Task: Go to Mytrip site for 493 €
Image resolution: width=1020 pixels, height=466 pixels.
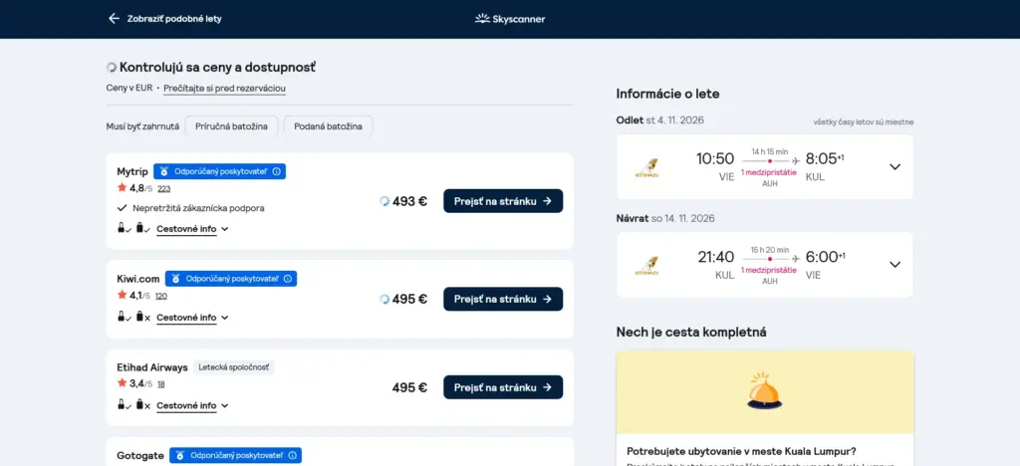Action: [503, 201]
